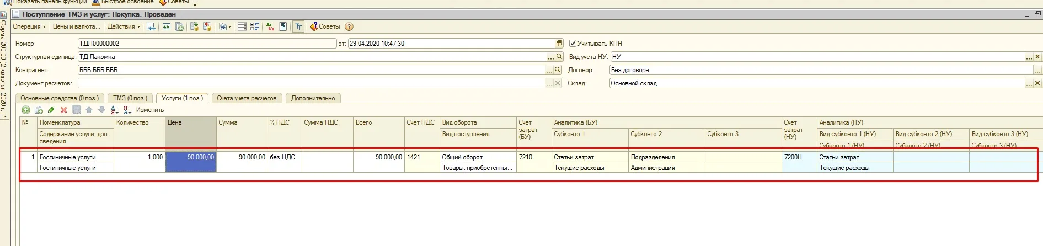The height and width of the screenshot is (246, 1043).
Task: Open the Операция dropdown menu
Action: [x=29, y=26]
